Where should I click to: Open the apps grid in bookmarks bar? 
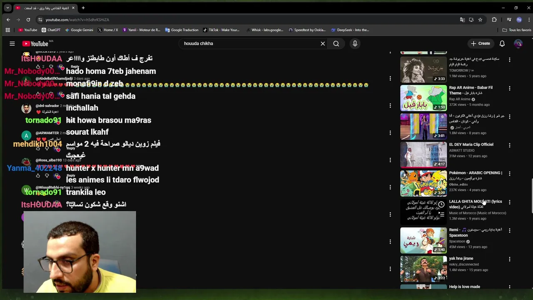(x=7, y=30)
